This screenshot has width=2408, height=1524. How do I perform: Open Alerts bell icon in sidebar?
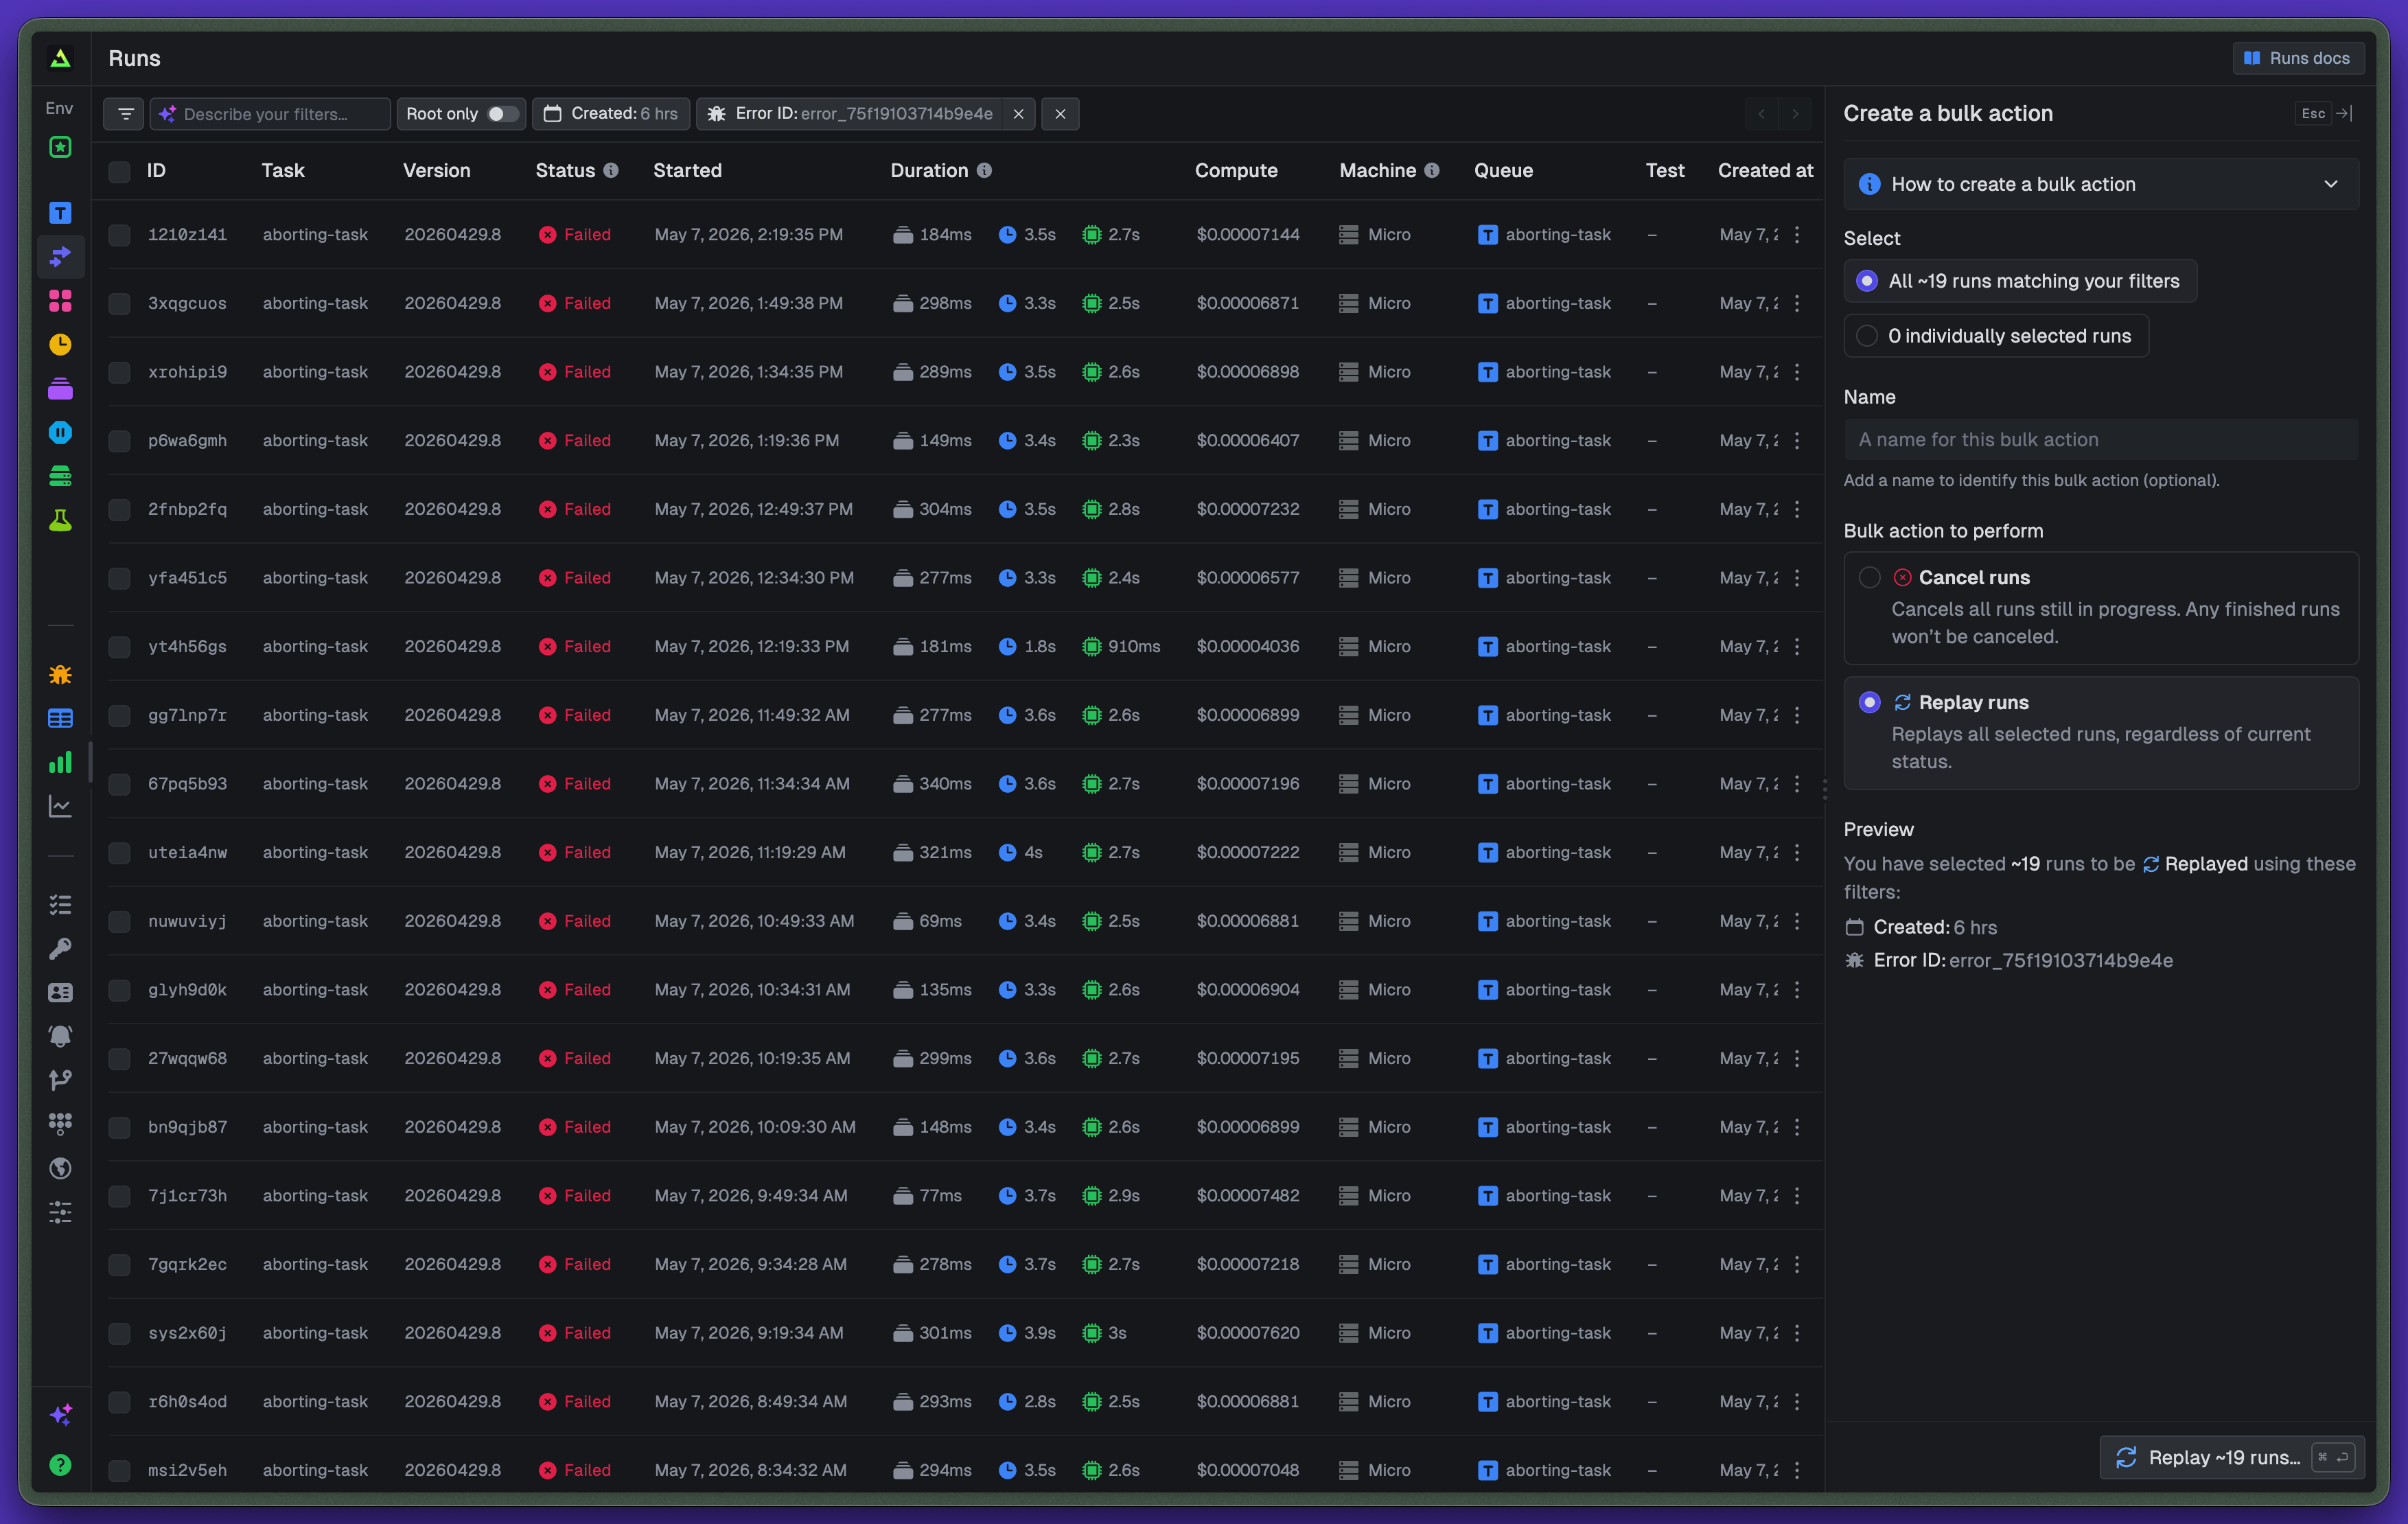pos(60,1036)
